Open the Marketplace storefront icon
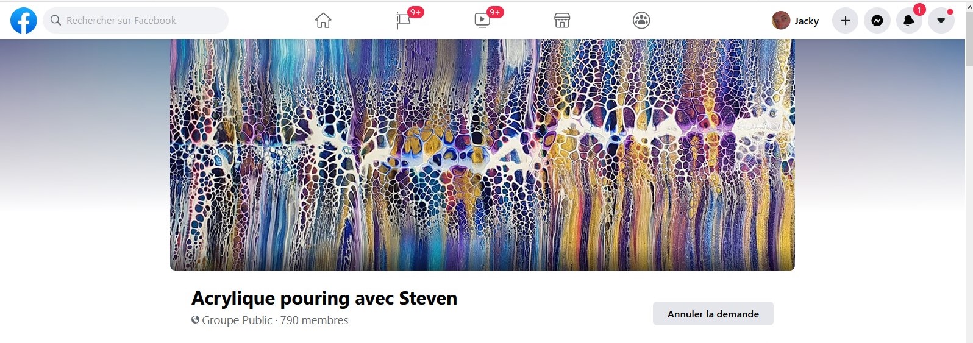 [x=562, y=21]
